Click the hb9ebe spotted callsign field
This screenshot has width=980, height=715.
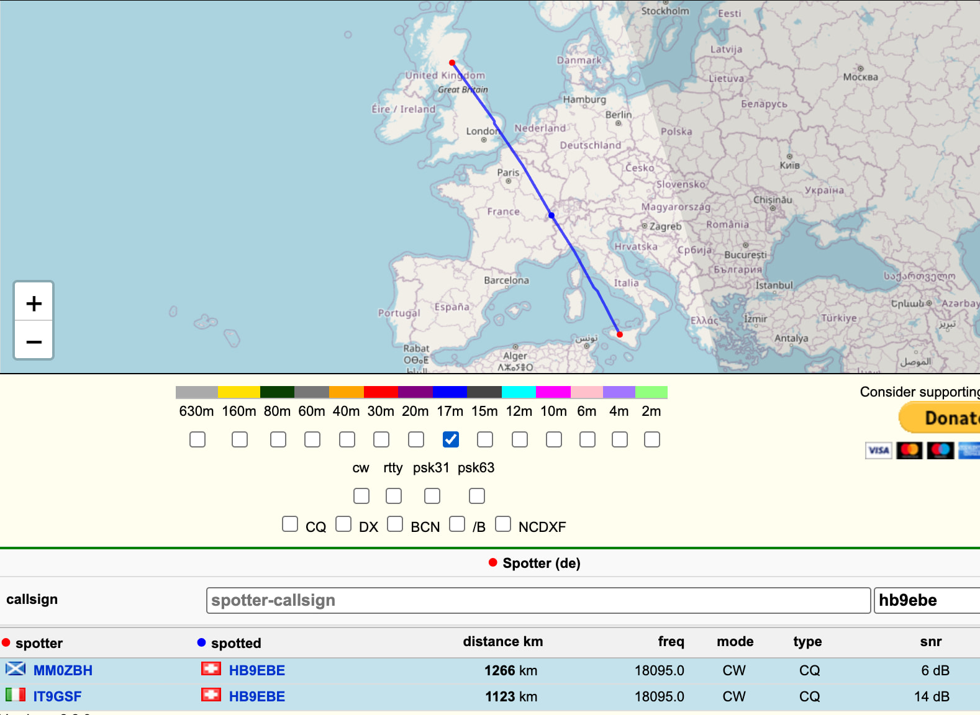pyautogui.click(x=925, y=600)
